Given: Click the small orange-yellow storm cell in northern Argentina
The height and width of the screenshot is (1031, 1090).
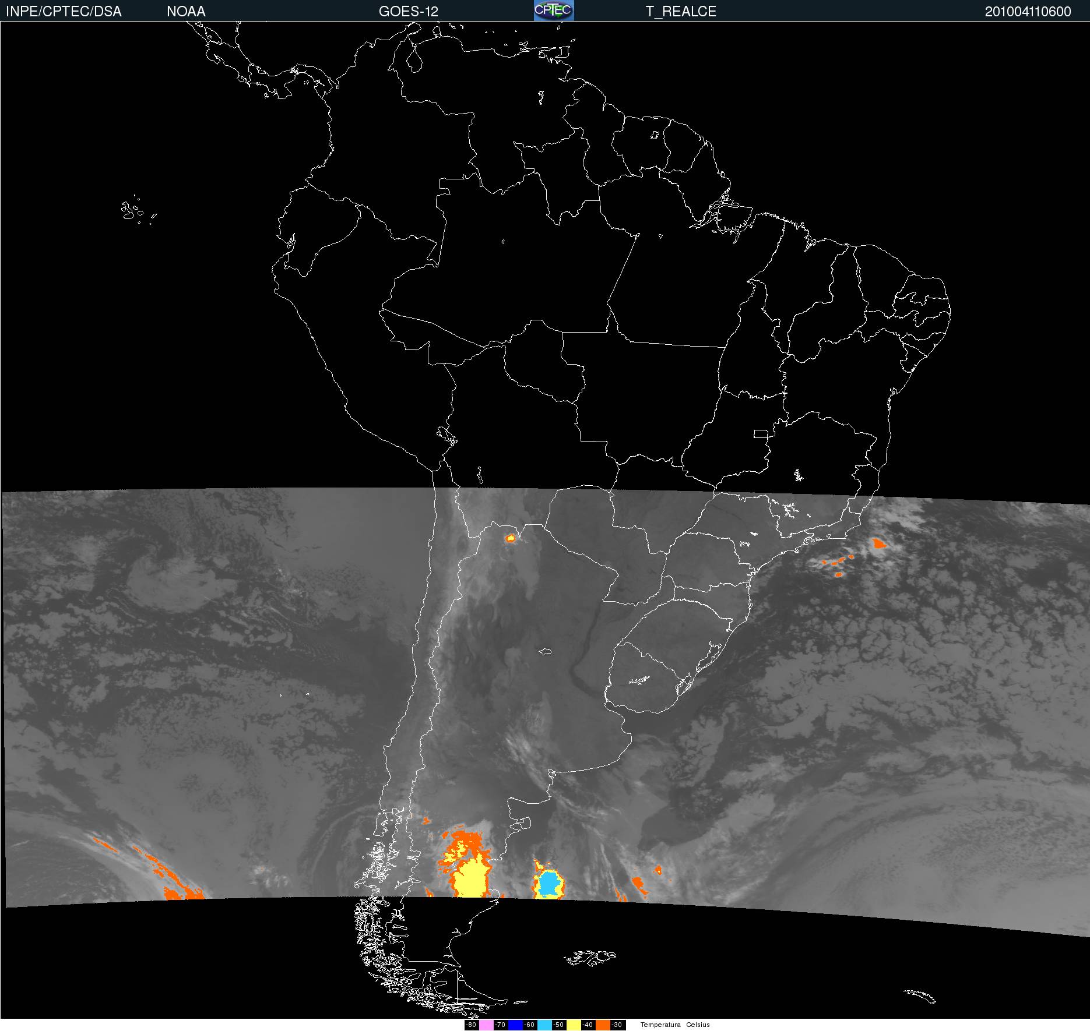Looking at the screenshot, I should point(511,538).
